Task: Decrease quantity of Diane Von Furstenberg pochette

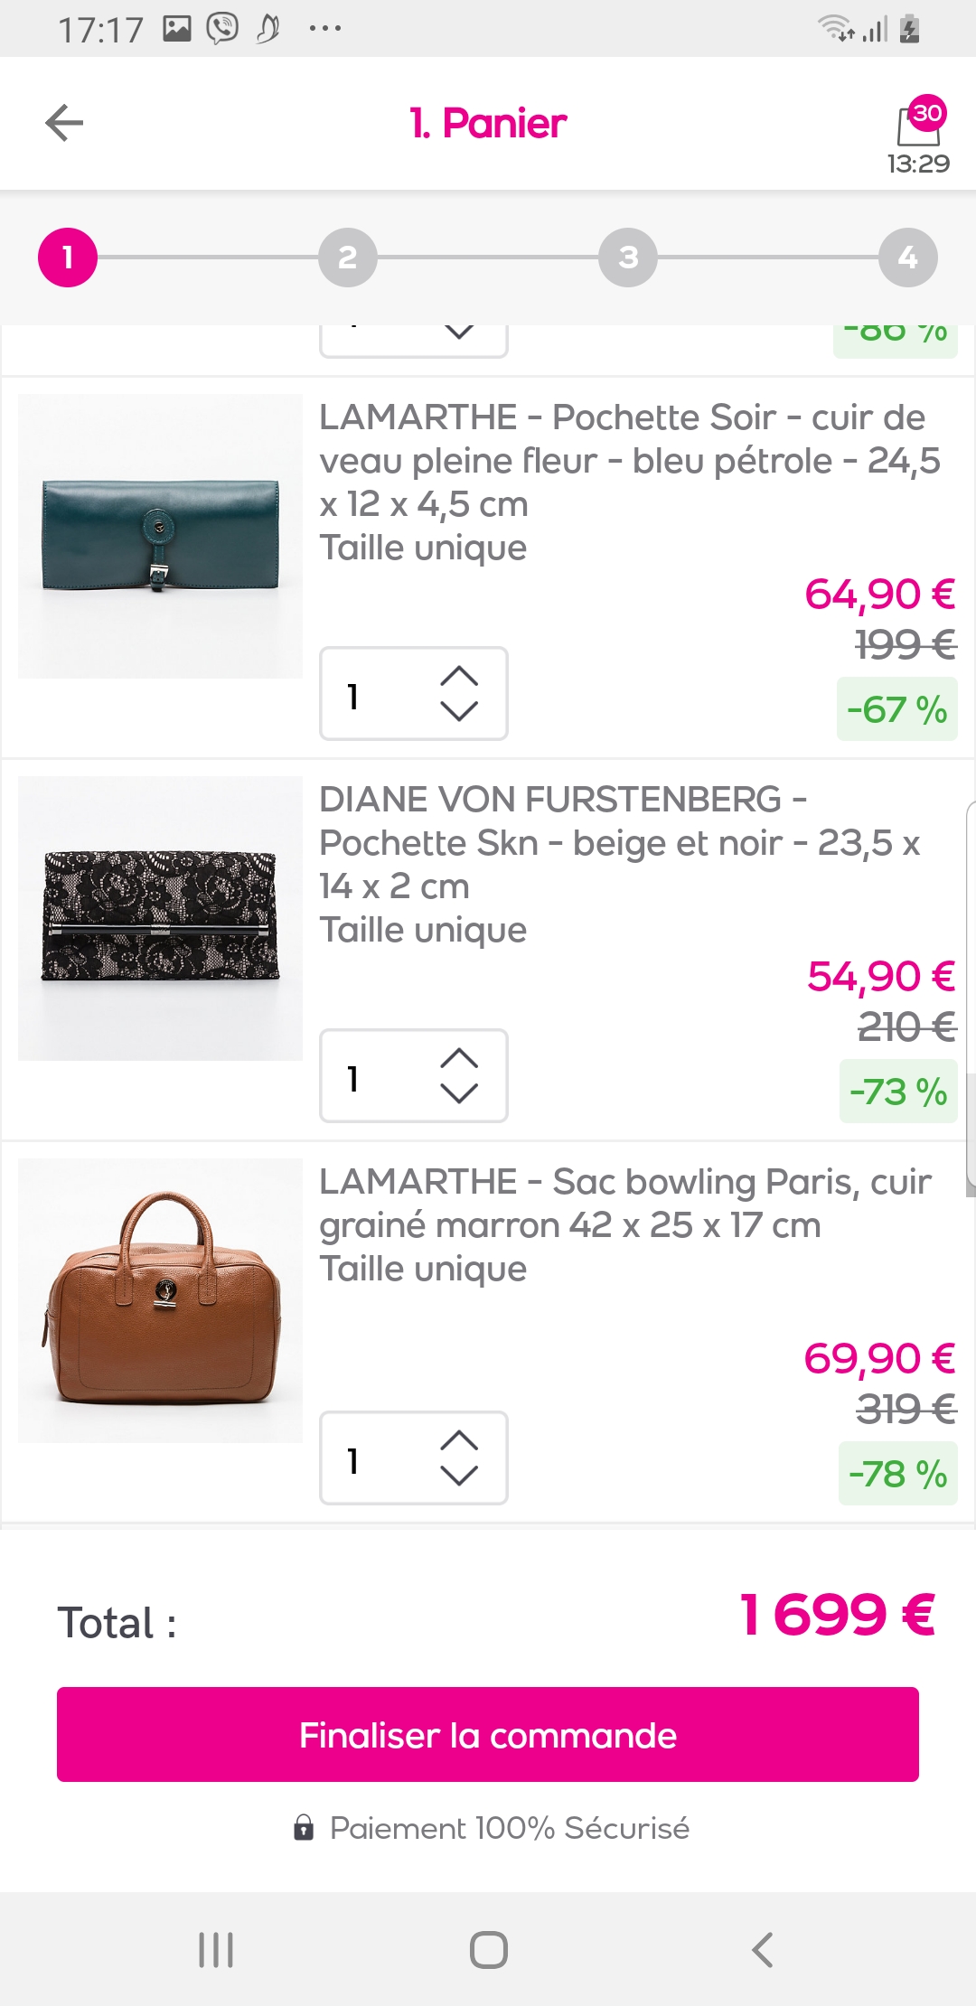Action: coord(459,1094)
